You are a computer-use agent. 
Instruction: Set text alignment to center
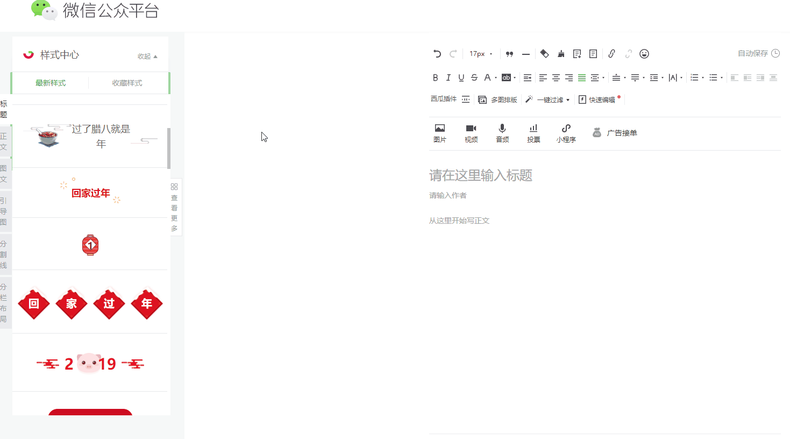point(556,78)
